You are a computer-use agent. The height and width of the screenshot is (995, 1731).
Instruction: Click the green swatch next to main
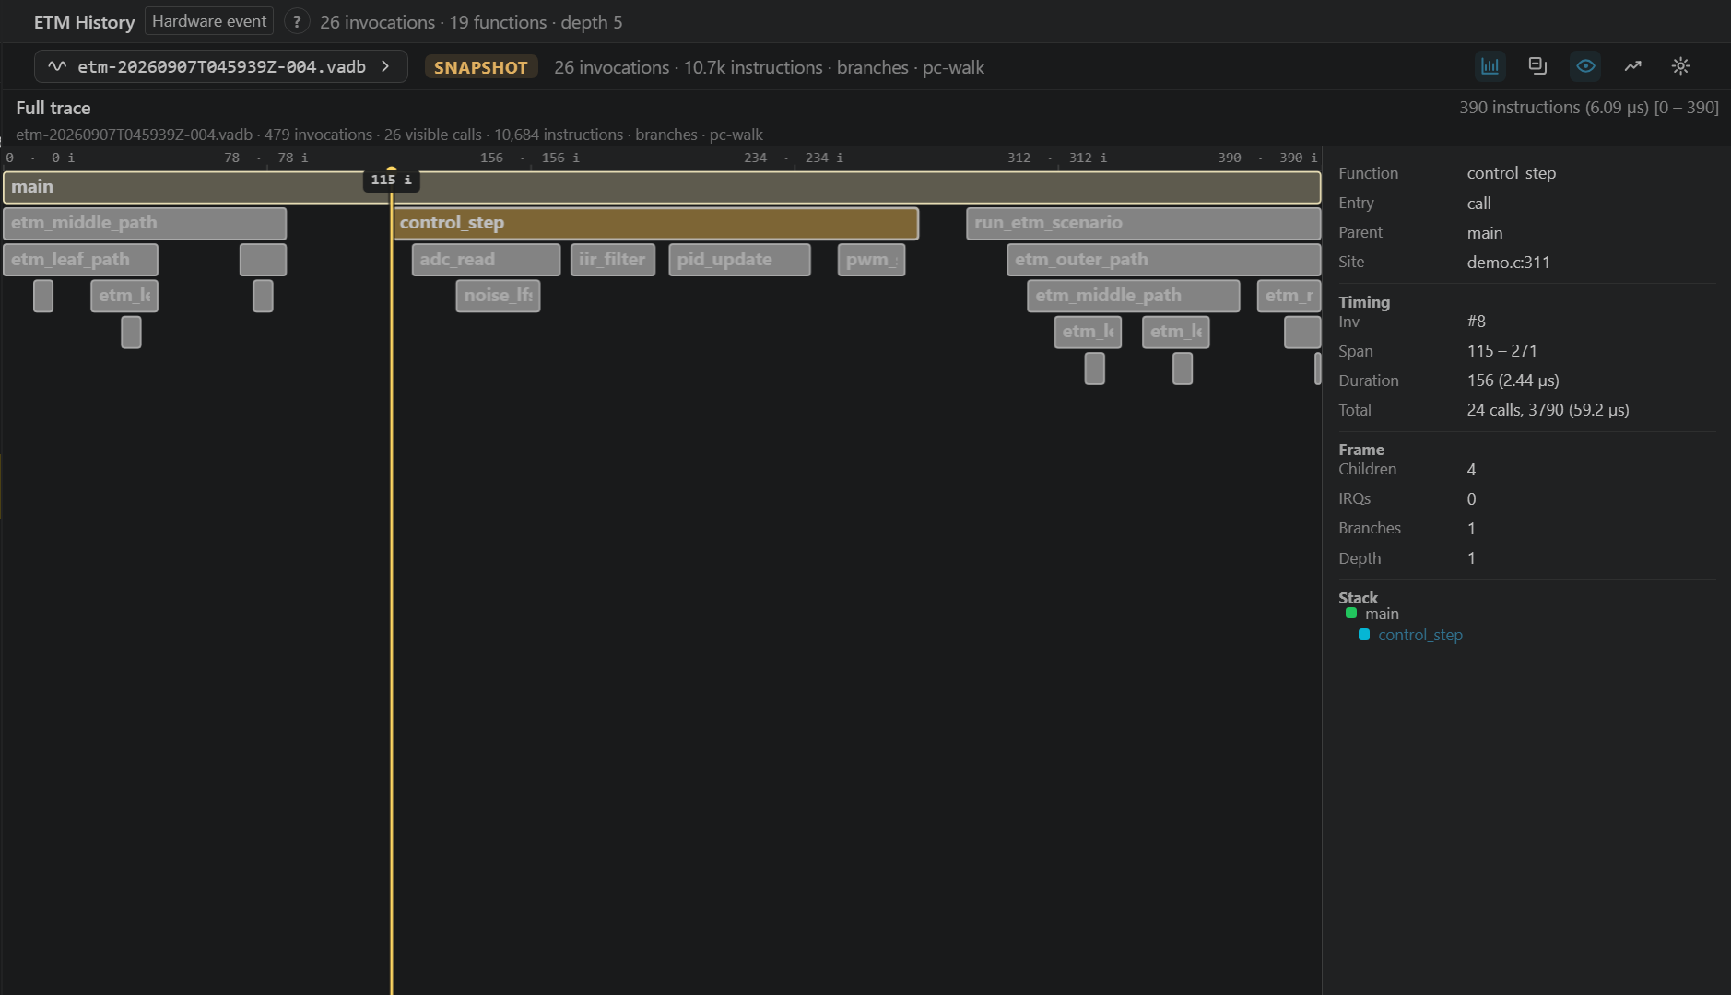coord(1351,613)
